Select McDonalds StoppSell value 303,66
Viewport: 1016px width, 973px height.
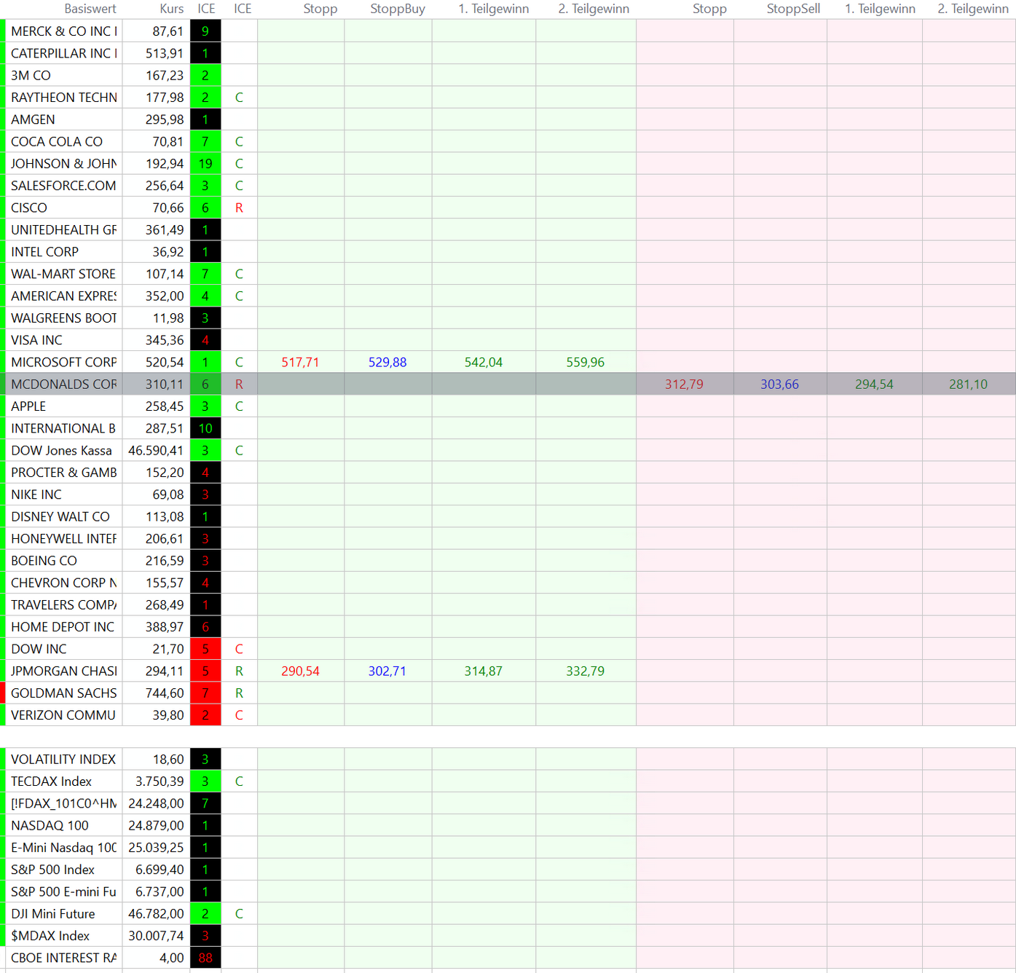(779, 384)
